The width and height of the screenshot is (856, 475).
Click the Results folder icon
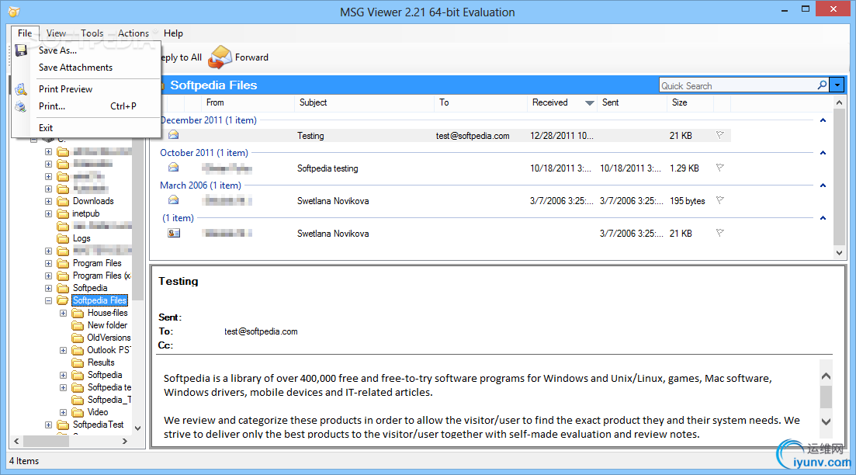tap(78, 362)
